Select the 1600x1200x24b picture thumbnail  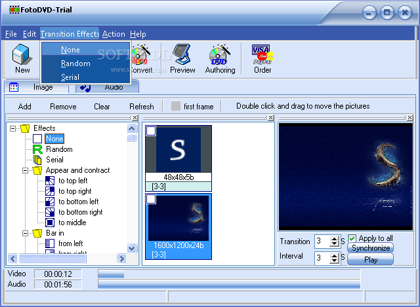(178, 226)
